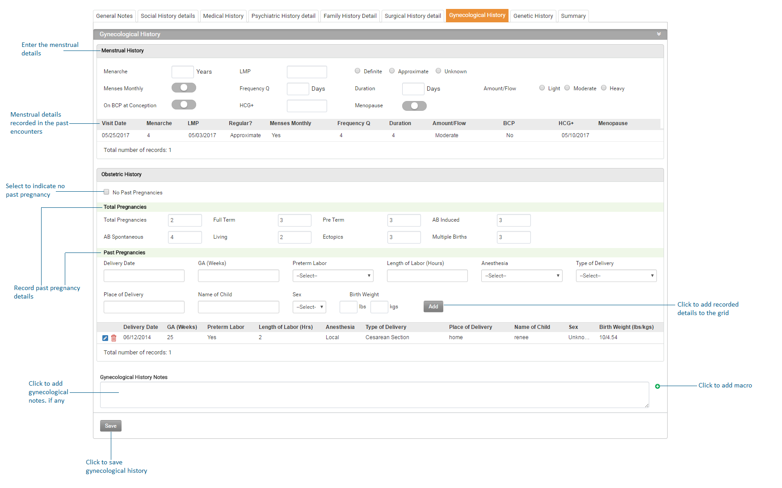Click the Add button for past pregnancy
The width and height of the screenshot is (782, 488).
click(x=433, y=307)
